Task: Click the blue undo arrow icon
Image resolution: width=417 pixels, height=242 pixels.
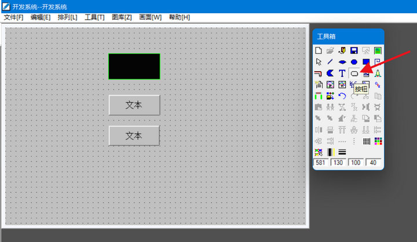Action: point(342,96)
